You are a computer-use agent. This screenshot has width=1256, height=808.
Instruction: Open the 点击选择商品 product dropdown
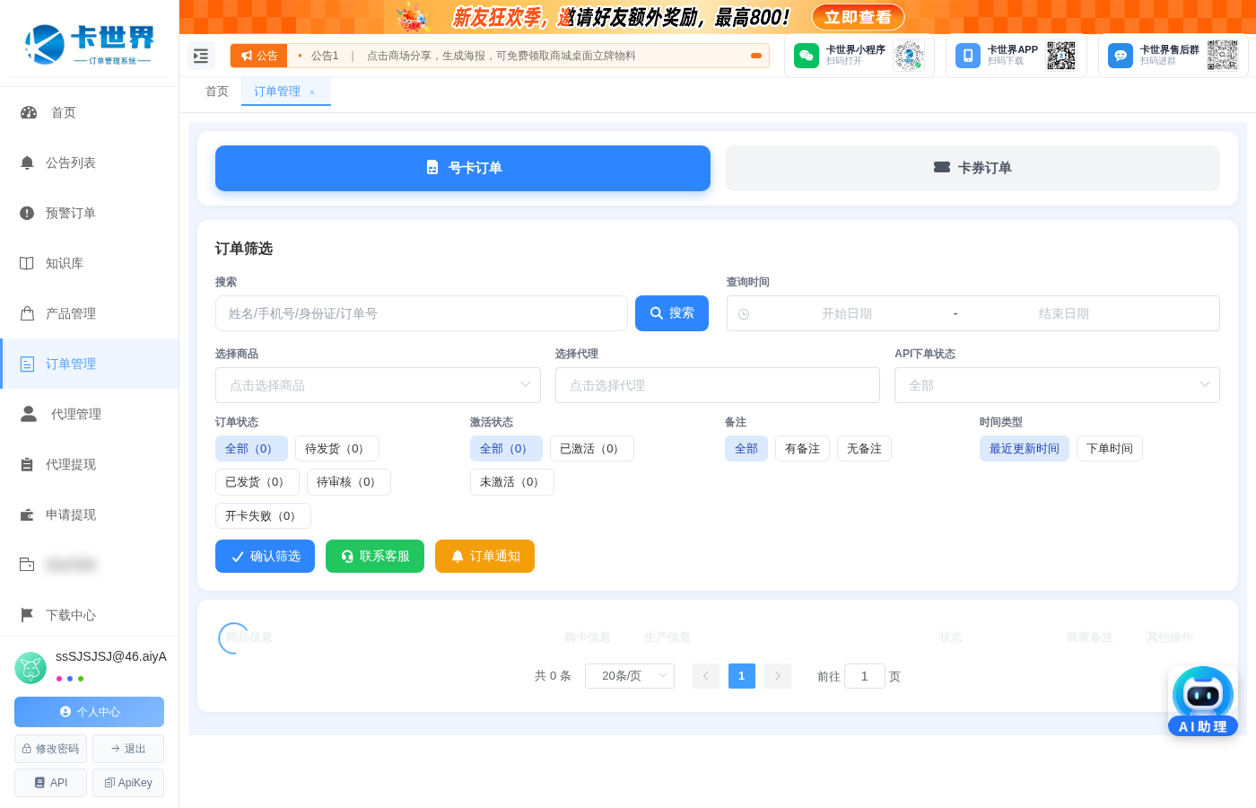[378, 385]
